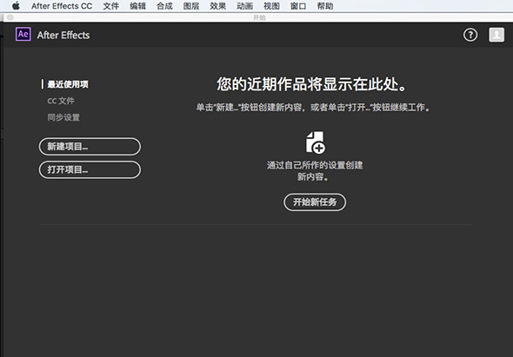Open the 编辑 menu
The width and height of the screenshot is (513, 357).
[x=137, y=6]
